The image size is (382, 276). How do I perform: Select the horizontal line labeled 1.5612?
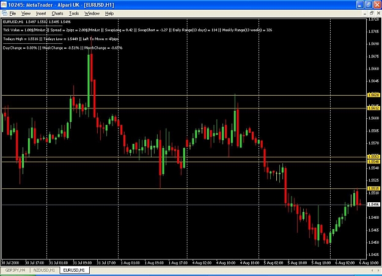[184, 108]
